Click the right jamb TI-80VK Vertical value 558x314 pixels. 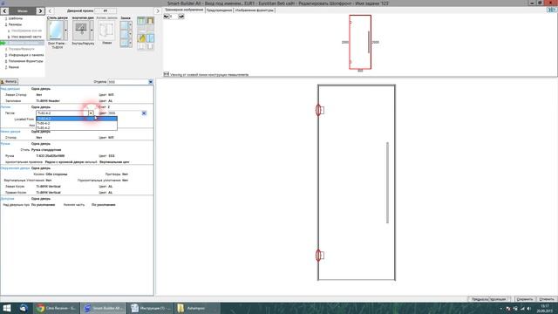click(49, 193)
